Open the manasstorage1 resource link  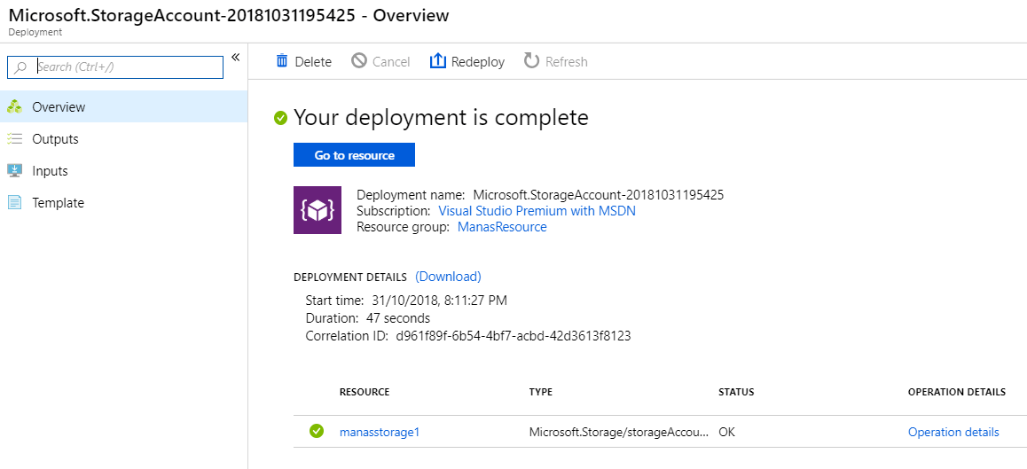point(380,433)
